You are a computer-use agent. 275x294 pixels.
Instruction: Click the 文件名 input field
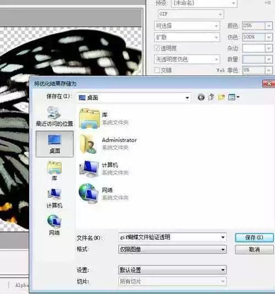pyautogui.click(x=172, y=237)
